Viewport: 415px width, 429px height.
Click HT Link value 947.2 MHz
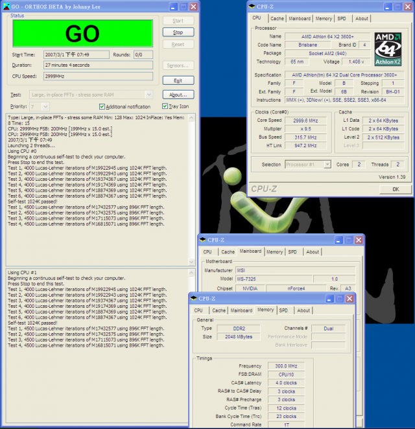click(305, 146)
